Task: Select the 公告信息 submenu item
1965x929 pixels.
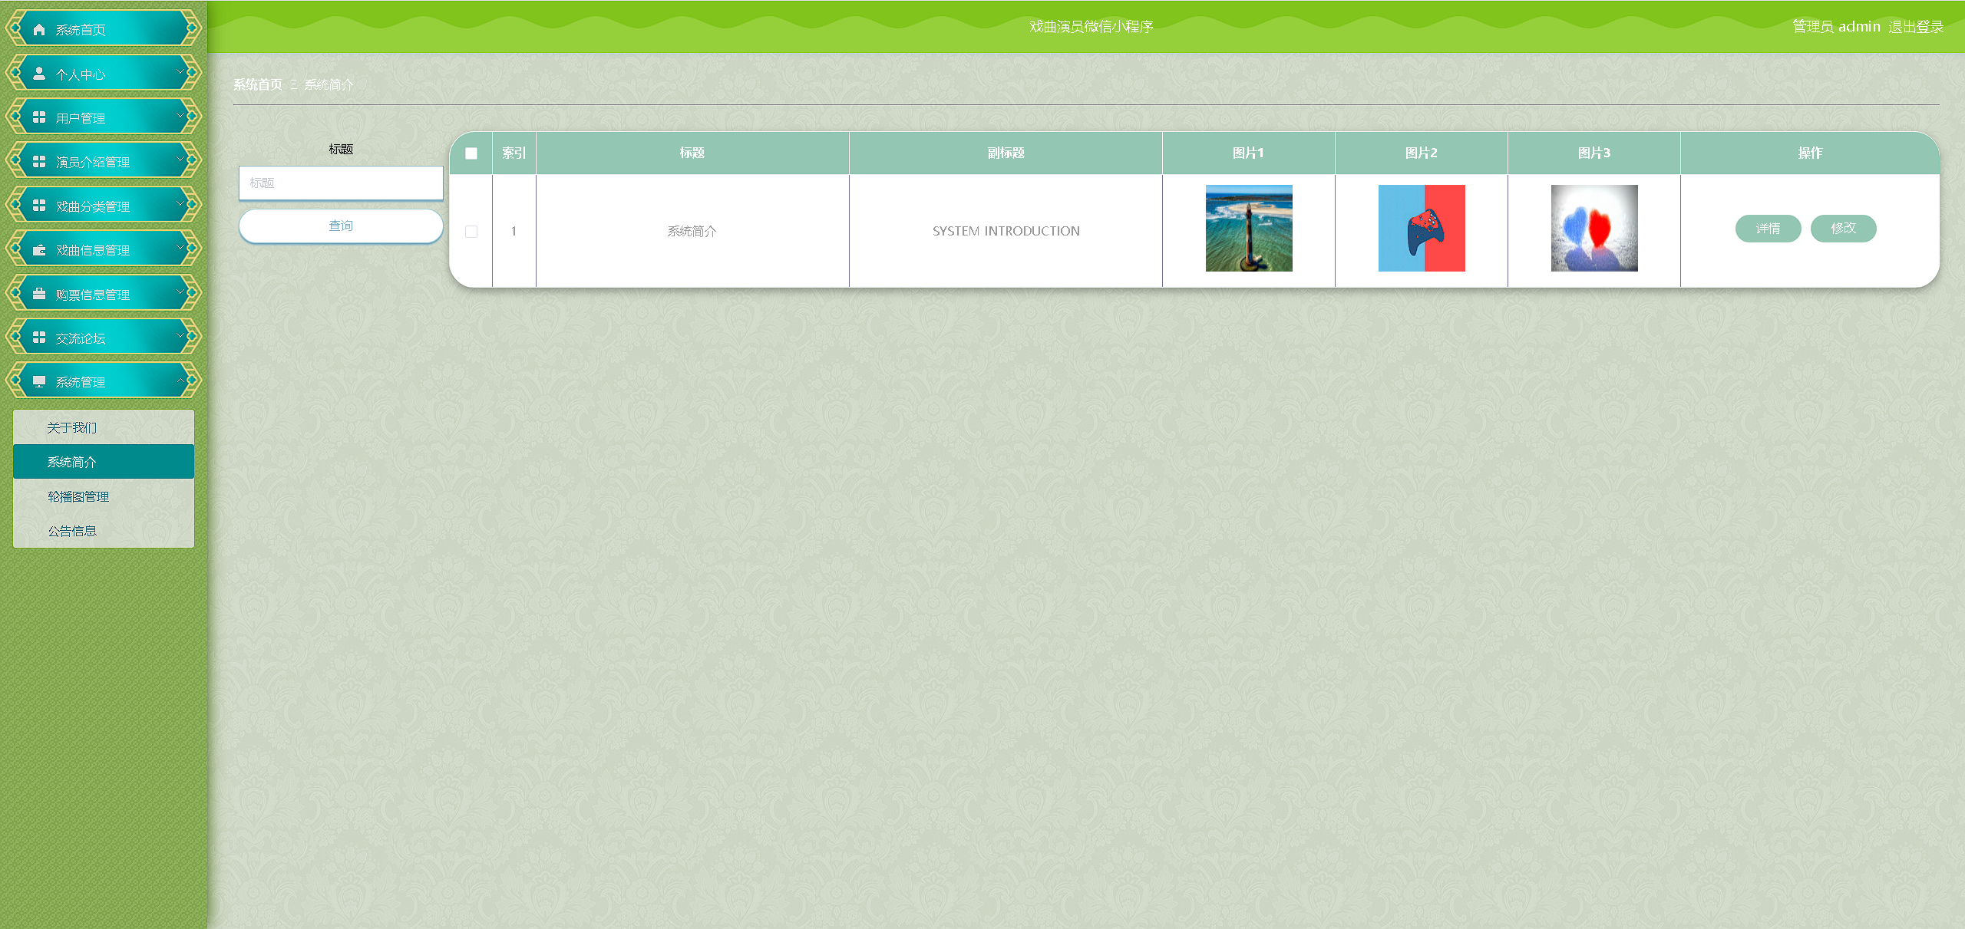Action: click(x=72, y=531)
